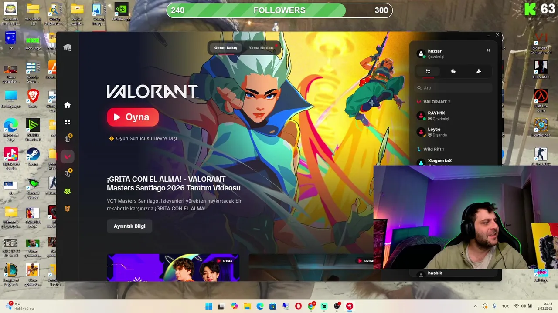
Task: Click the Ayrıntılı Bilgi button
Action: point(129,226)
